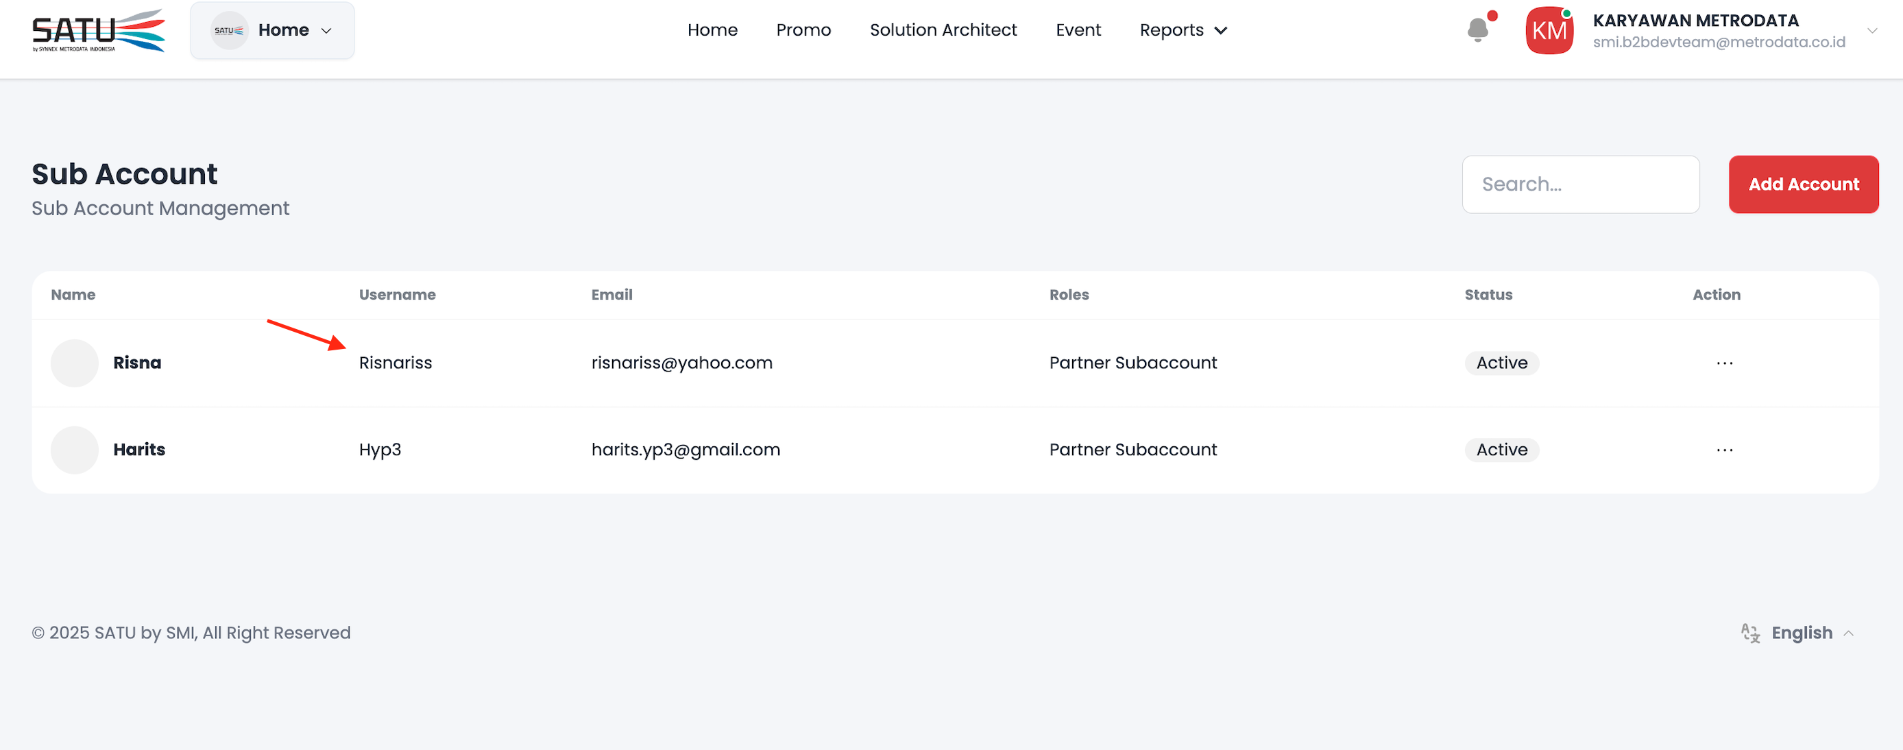Go to Promo in navigation
Viewport: 1903px width, 750px height.
coord(803,30)
